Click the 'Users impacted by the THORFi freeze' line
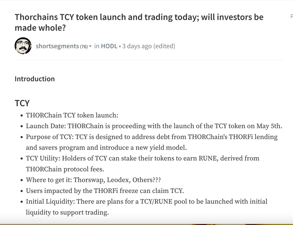Viewport: 293px width, 225px height. coord(105,191)
